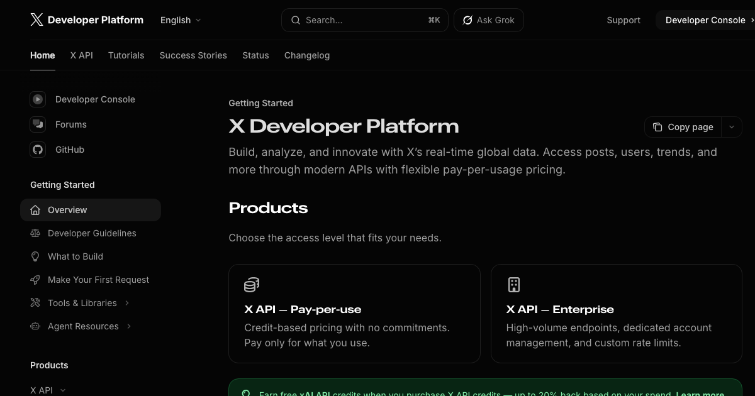Click the Developer Console play icon
The height and width of the screenshot is (396, 755).
tap(38, 99)
